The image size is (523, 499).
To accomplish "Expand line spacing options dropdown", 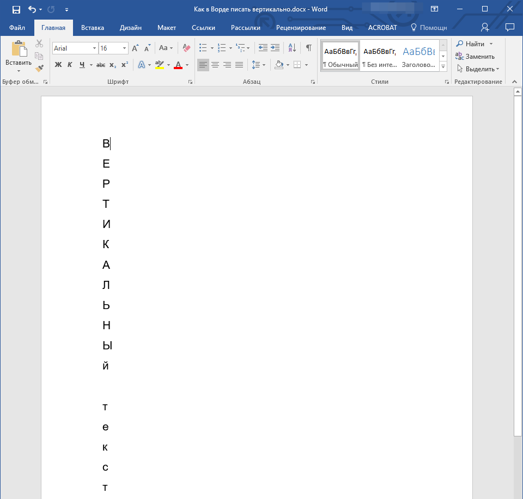I will (264, 65).
